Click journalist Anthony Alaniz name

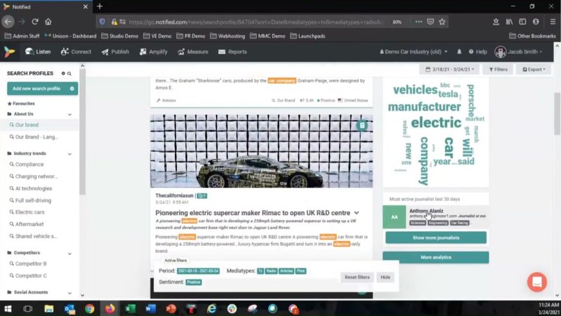pyautogui.click(x=426, y=211)
